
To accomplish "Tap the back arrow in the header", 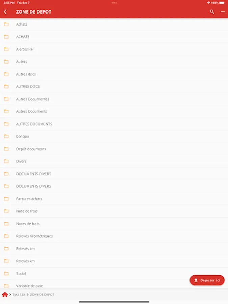I will pos(5,12).
